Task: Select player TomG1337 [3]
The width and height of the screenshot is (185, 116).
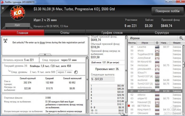Action: [145, 84]
